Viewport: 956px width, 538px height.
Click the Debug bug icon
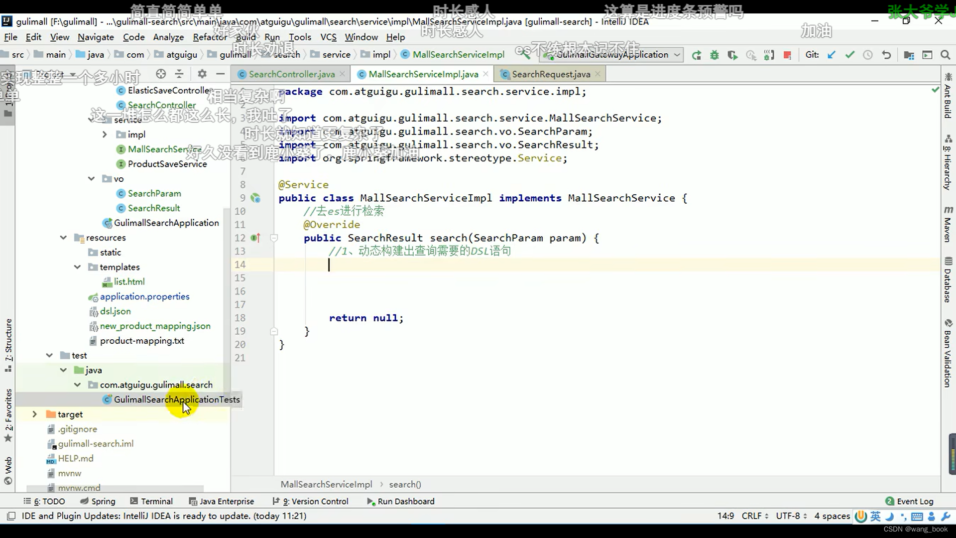(714, 55)
